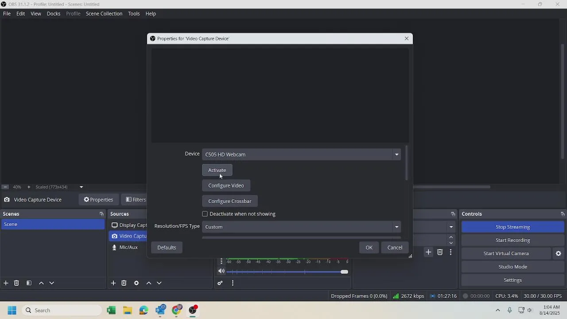This screenshot has height=319, width=567.
Task: Enable Studio Mode
Action: pyautogui.click(x=513, y=267)
